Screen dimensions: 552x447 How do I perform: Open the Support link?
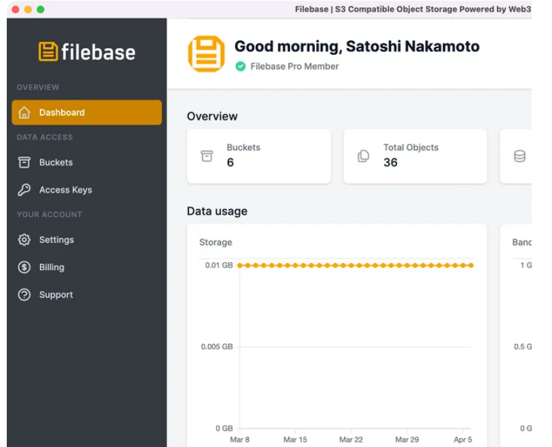[56, 295]
